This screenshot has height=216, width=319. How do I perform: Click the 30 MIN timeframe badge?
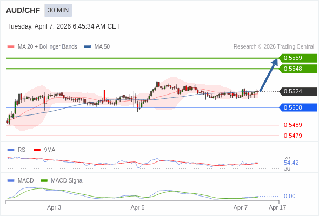point(58,10)
